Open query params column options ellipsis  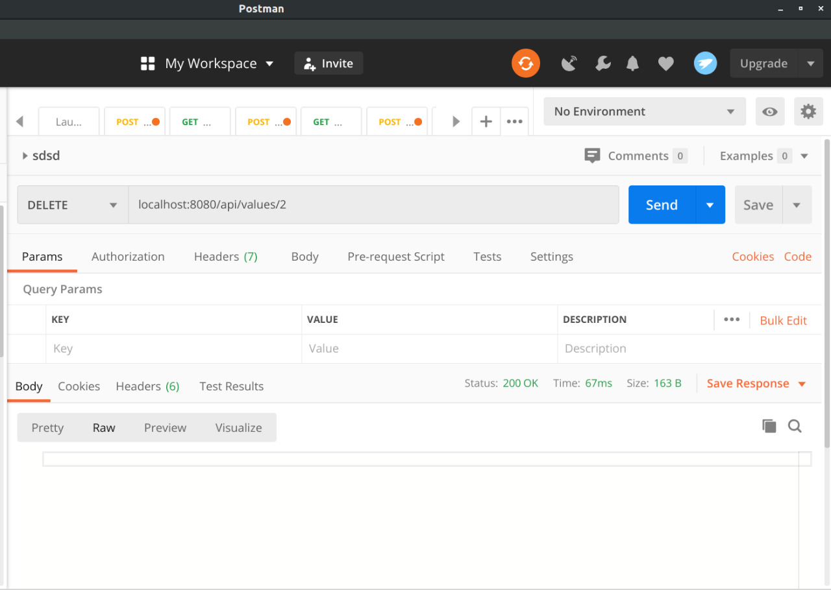[x=732, y=320]
